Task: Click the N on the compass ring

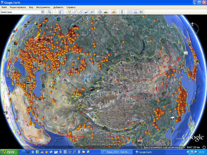Action: click(x=192, y=25)
